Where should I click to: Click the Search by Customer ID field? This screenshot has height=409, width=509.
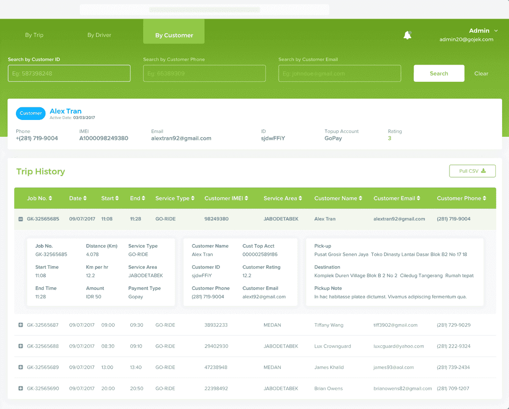pos(69,73)
